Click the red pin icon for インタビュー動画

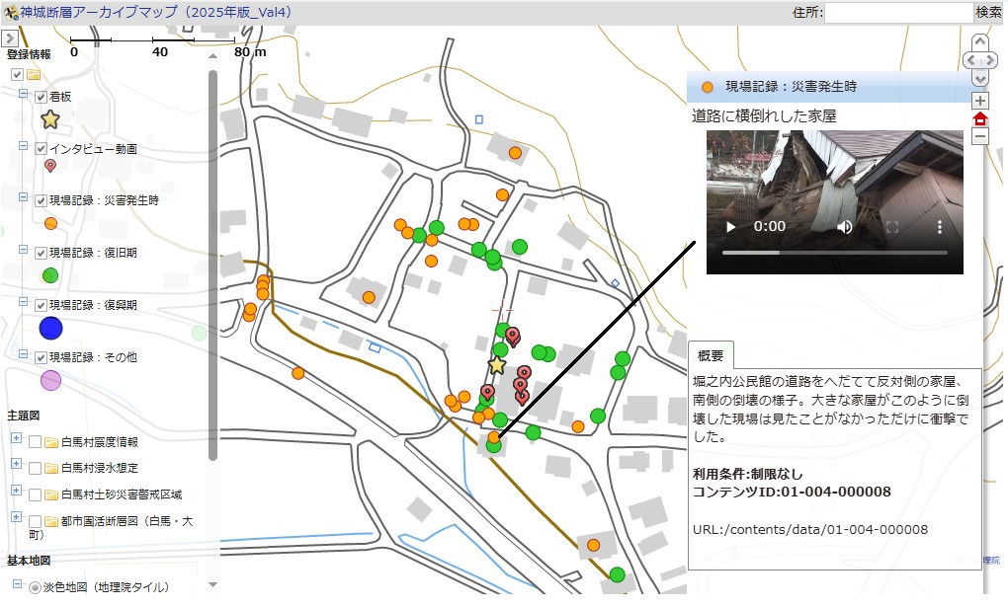point(50,168)
